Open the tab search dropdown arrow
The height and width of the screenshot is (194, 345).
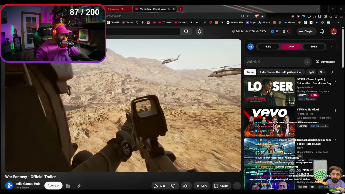point(318,9)
